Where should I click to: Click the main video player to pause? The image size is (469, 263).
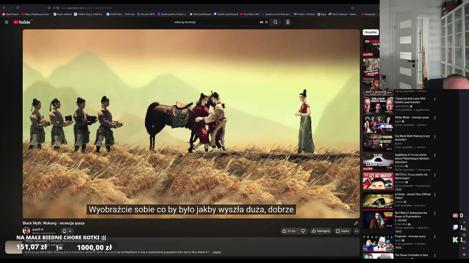point(191,124)
